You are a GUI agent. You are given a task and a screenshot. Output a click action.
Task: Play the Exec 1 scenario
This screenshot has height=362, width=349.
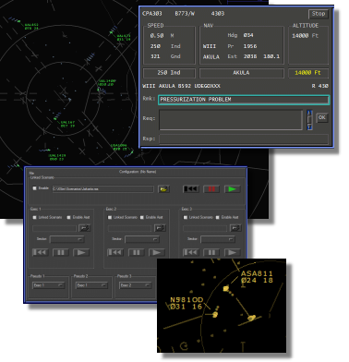(x=81, y=252)
